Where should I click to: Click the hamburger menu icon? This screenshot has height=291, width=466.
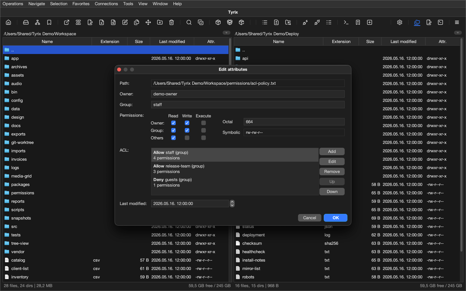click(457, 22)
